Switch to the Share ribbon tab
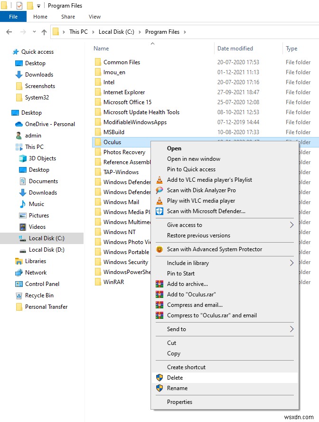 (x=68, y=17)
